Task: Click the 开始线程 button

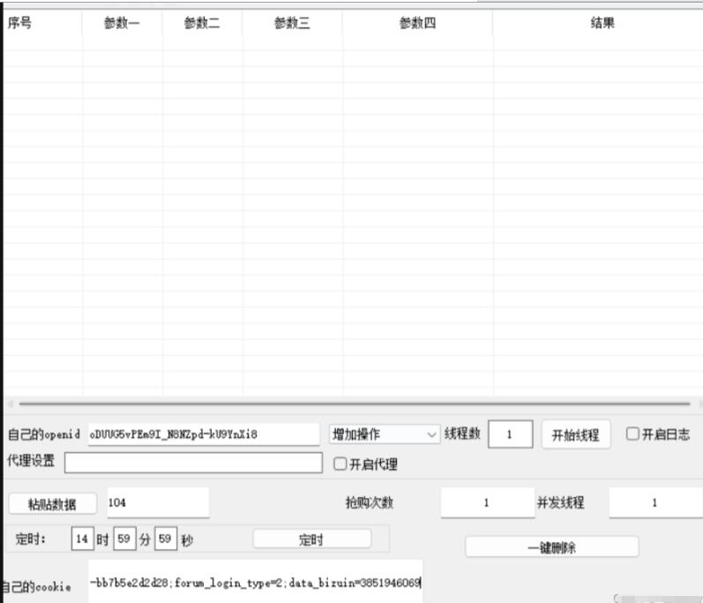Action: pos(575,434)
